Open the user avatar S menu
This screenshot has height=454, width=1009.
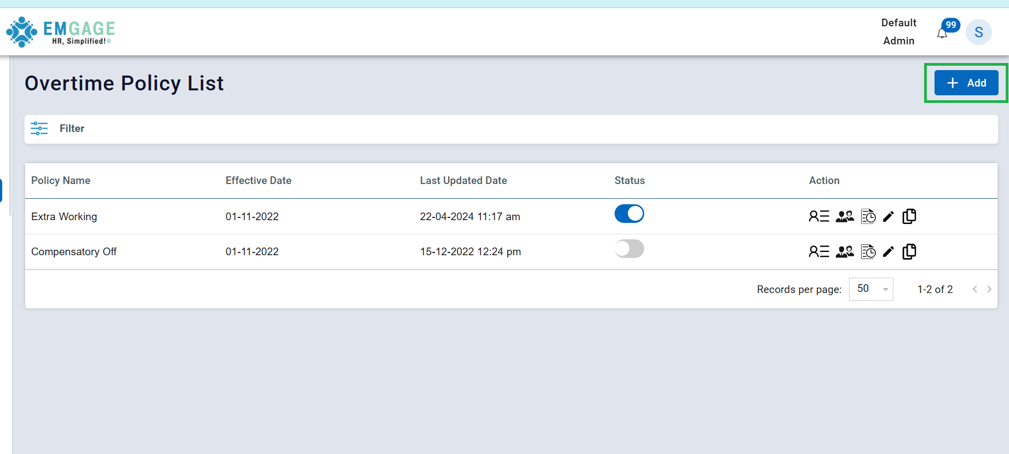click(978, 32)
